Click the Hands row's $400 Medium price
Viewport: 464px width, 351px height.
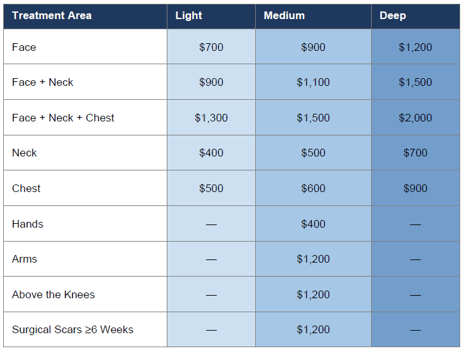coord(313,224)
